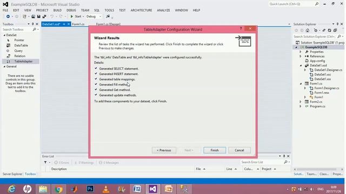Screen dimensions: 346x194
Task: Open the wizard help question mark
Action: (x=241, y=29)
